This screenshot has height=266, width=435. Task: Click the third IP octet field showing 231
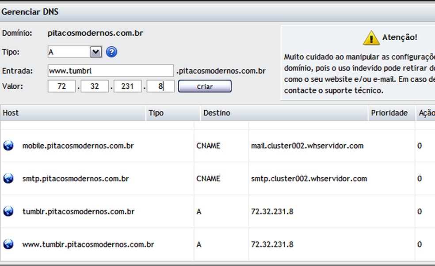tap(127, 86)
